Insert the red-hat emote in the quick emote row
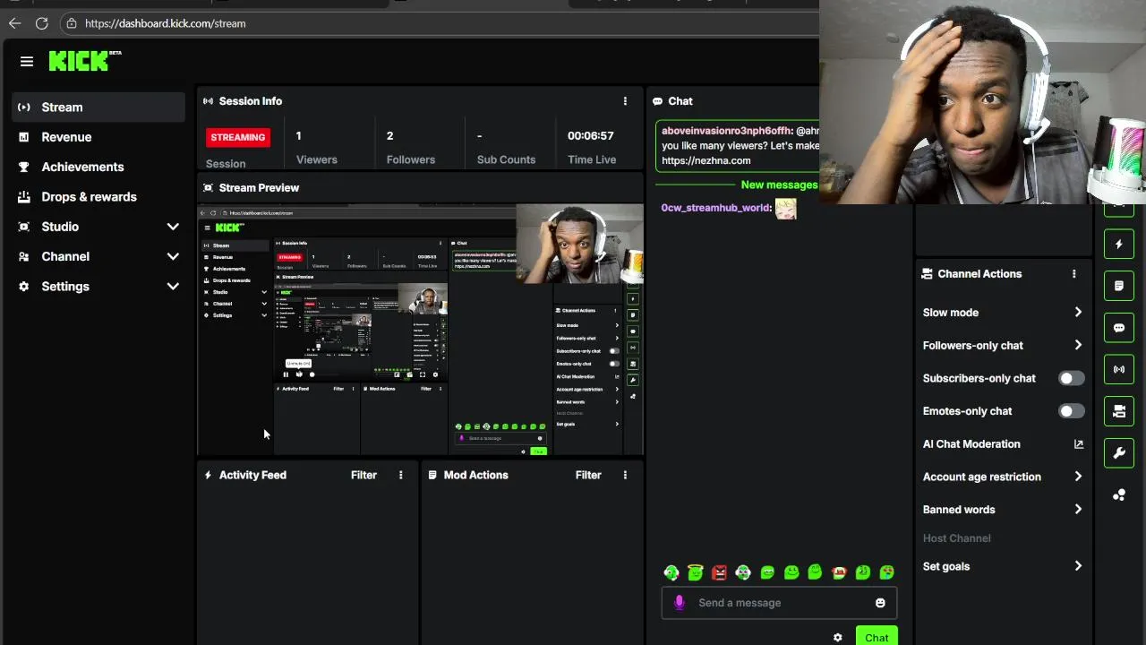 click(x=839, y=572)
